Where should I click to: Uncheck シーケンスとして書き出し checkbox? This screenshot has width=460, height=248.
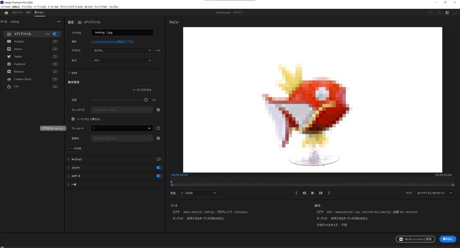(73, 119)
